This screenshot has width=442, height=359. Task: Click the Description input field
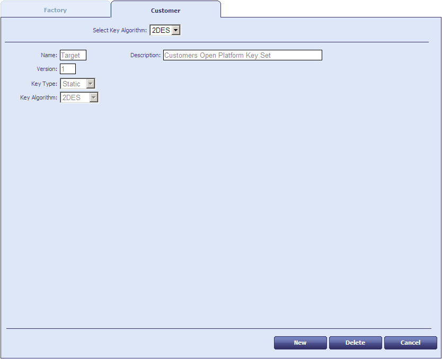point(242,55)
